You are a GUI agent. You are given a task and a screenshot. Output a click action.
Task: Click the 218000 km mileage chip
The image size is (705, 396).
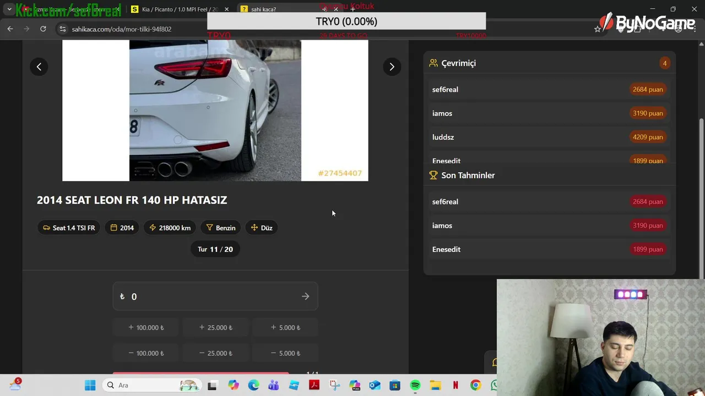170,228
